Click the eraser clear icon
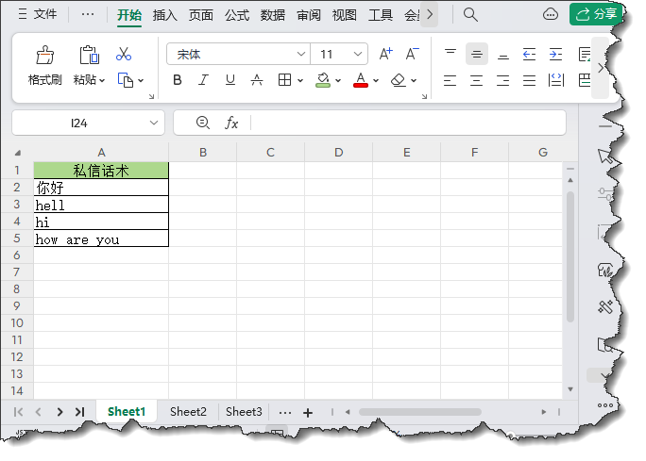The height and width of the screenshot is (461, 646). tap(399, 80)
